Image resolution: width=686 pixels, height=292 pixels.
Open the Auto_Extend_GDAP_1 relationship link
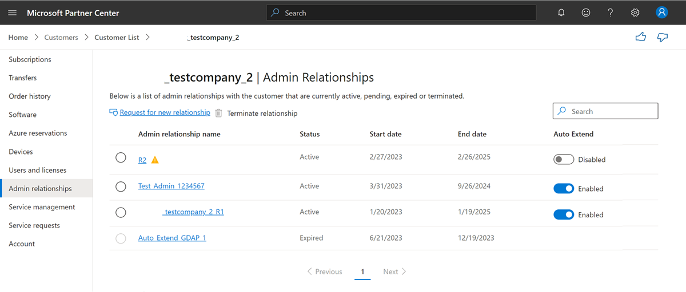pos(172,238)
